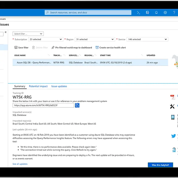Viewport: 178px width, 178px height.
Task: Click the wrench and screwdriver tools icon
Action: point(172,106)
